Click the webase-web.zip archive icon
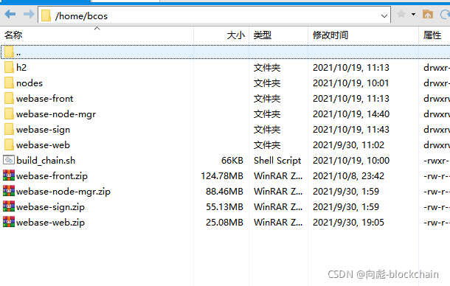This screenshot has width=450, height=286. click(x=9, y=222)
